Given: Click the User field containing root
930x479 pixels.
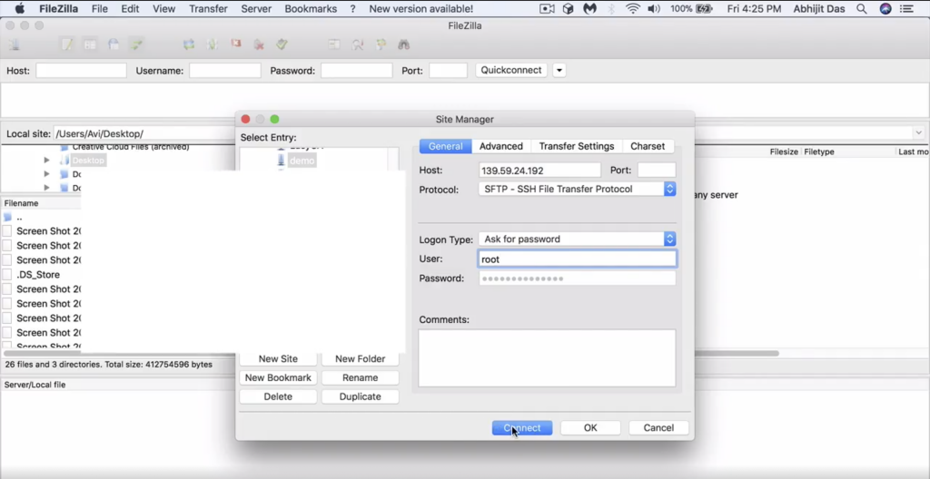Looking at the screenshot, I should pyautogui.click(x=577, y=259).
